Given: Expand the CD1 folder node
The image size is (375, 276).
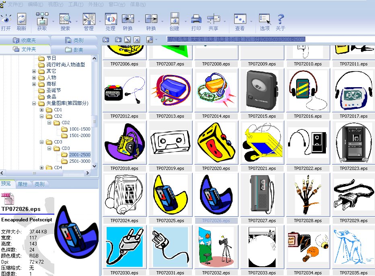Looking at the screenshot, I should pos(41,110).
